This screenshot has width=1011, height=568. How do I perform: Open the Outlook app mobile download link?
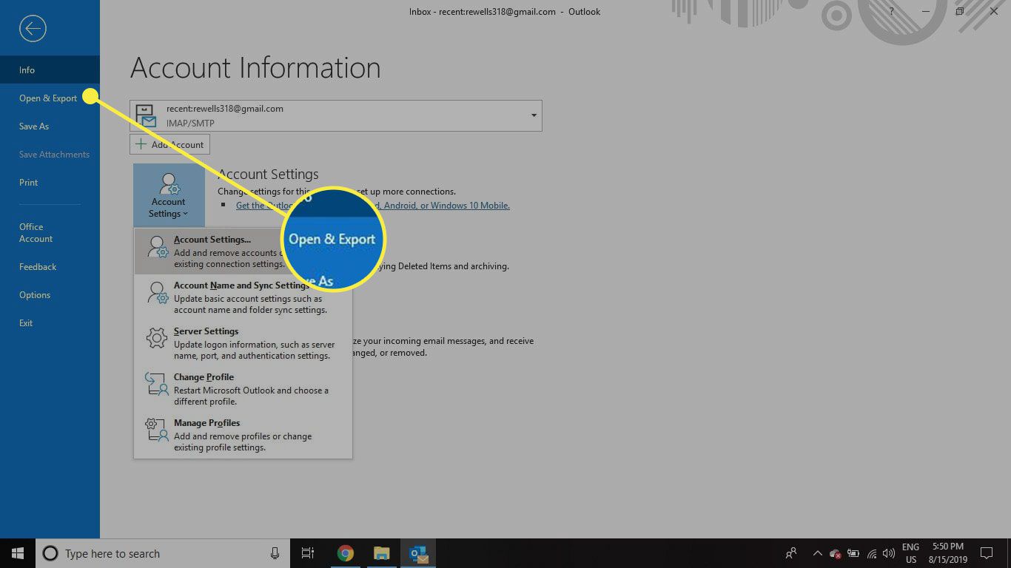tap(372, 206)
